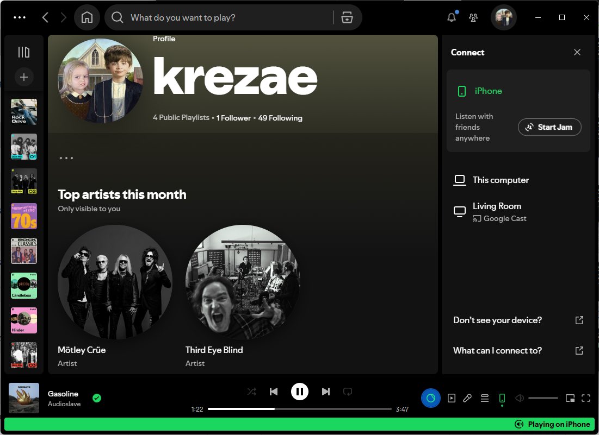This screenshot has width=599, height=435.
Task: Open the 1 Follower link
Action: tap(233, 118)
